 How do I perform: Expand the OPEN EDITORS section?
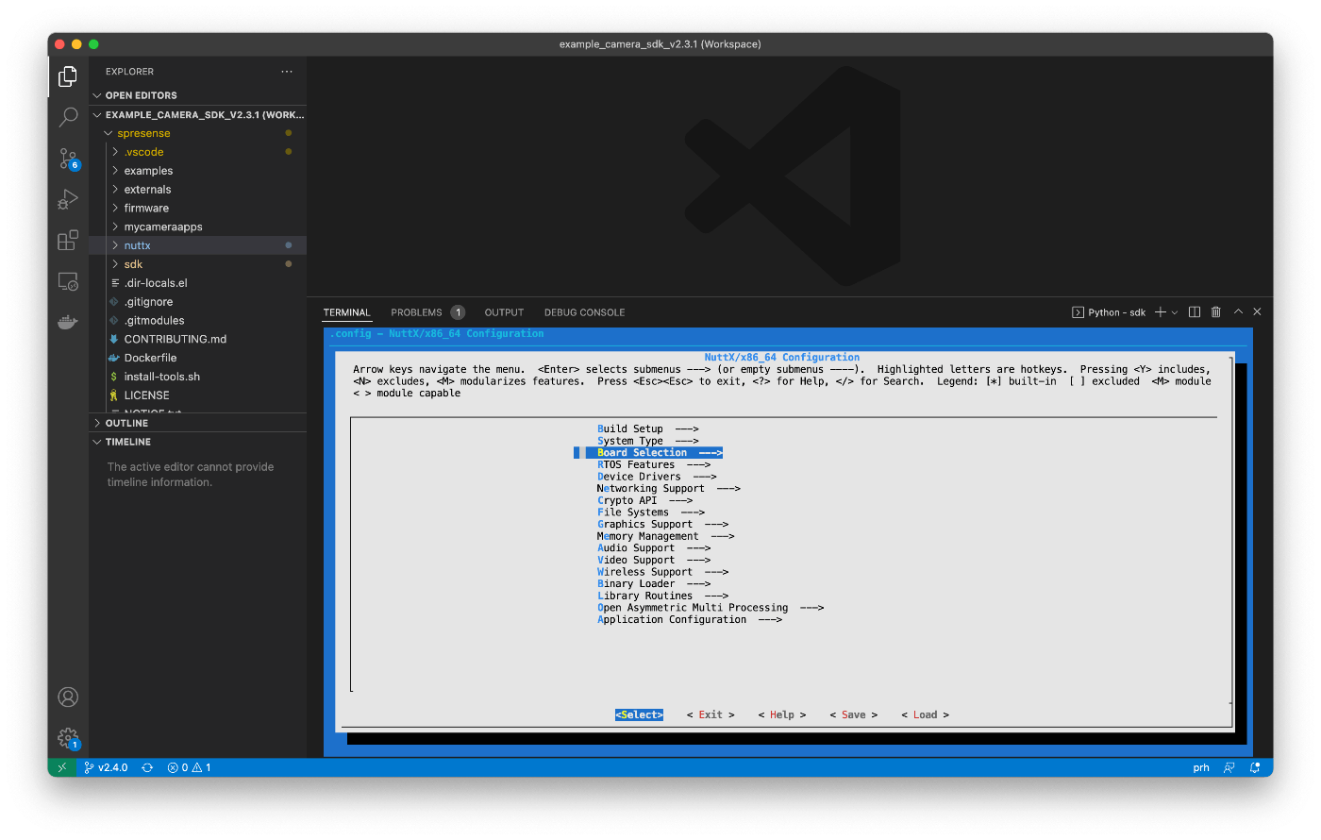pyautogui.click(x=198, y=95)
